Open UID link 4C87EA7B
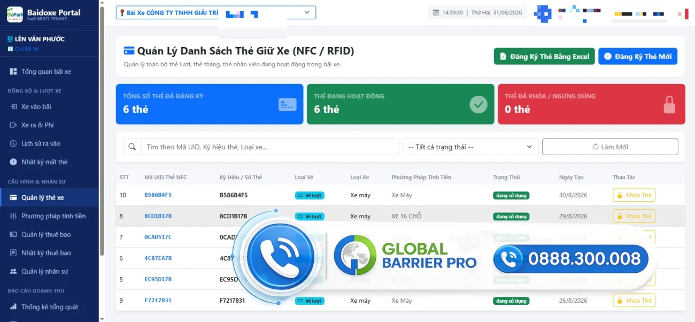 pyautogui.click(x=158, y=258)
